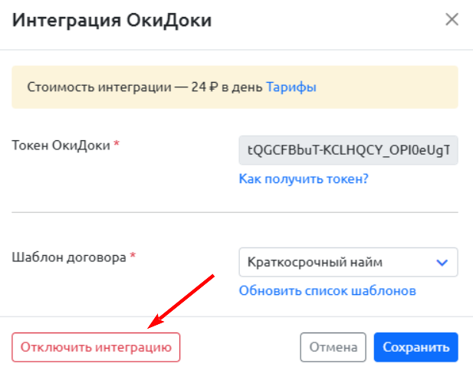
Task: Click the Отмена button
Action: click(333, 347)
